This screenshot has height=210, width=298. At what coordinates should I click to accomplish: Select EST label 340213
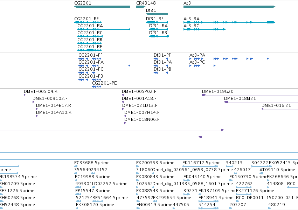234,163
